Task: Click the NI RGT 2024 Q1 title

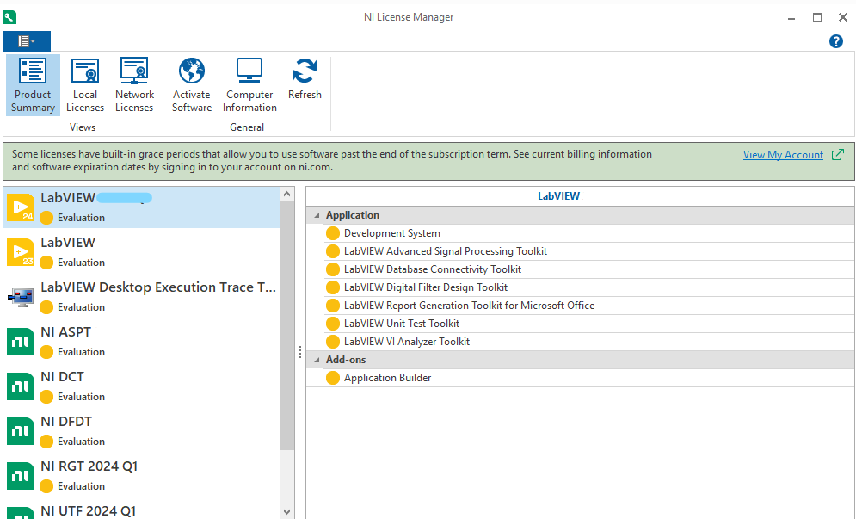Action: (89, 466)
